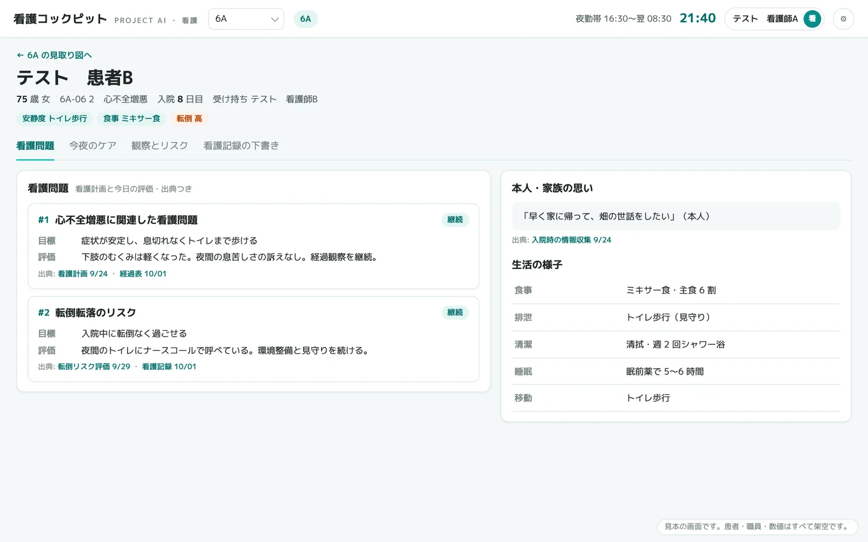This screenshot has width=868, height=542.
Task: Click the goal text 症状が安定し、息切れなくトイレまで歩ける
Action: click(x=170, y=241)
